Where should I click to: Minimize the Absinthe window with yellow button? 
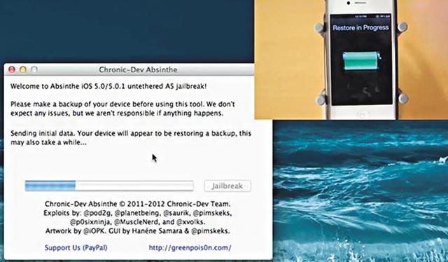(x=23, y=69)
